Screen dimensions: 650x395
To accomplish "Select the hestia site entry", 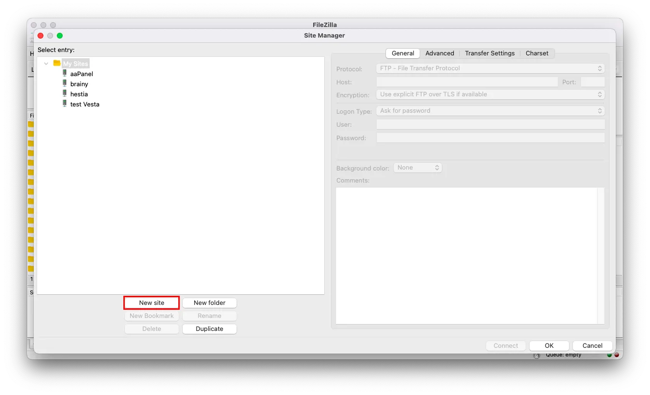I will (79, 94).
